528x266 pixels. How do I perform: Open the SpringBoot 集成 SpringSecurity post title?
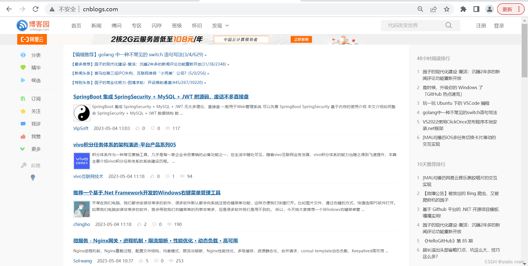(x=161, y=97)
